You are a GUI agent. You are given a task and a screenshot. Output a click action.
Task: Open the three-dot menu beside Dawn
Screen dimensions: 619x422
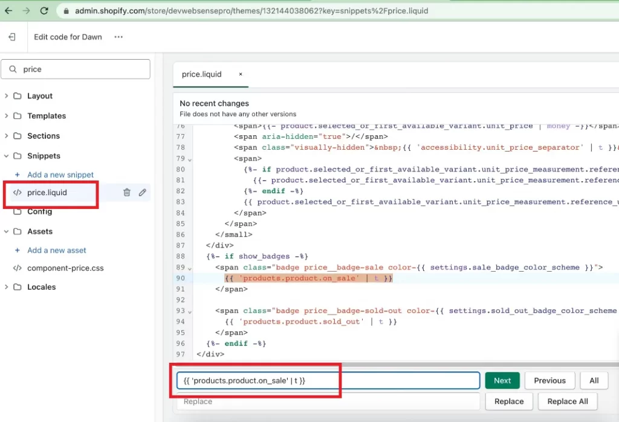pyautogui.click(x=118, y=37)
